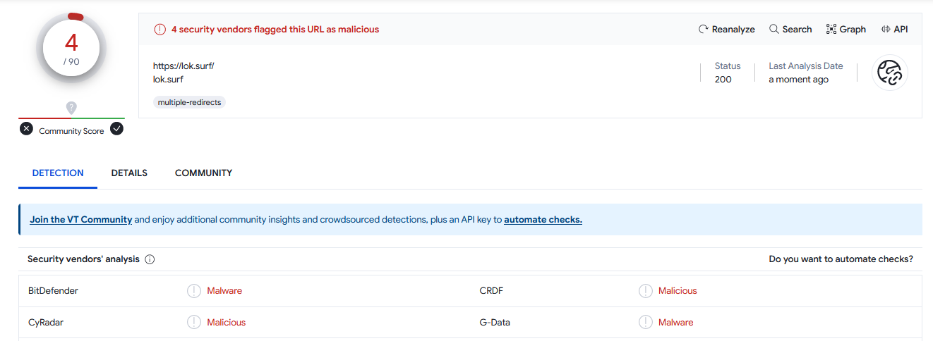Open the Join the VT Community link
This screenshot has height=341, width=933.
(x=81, y=220)
